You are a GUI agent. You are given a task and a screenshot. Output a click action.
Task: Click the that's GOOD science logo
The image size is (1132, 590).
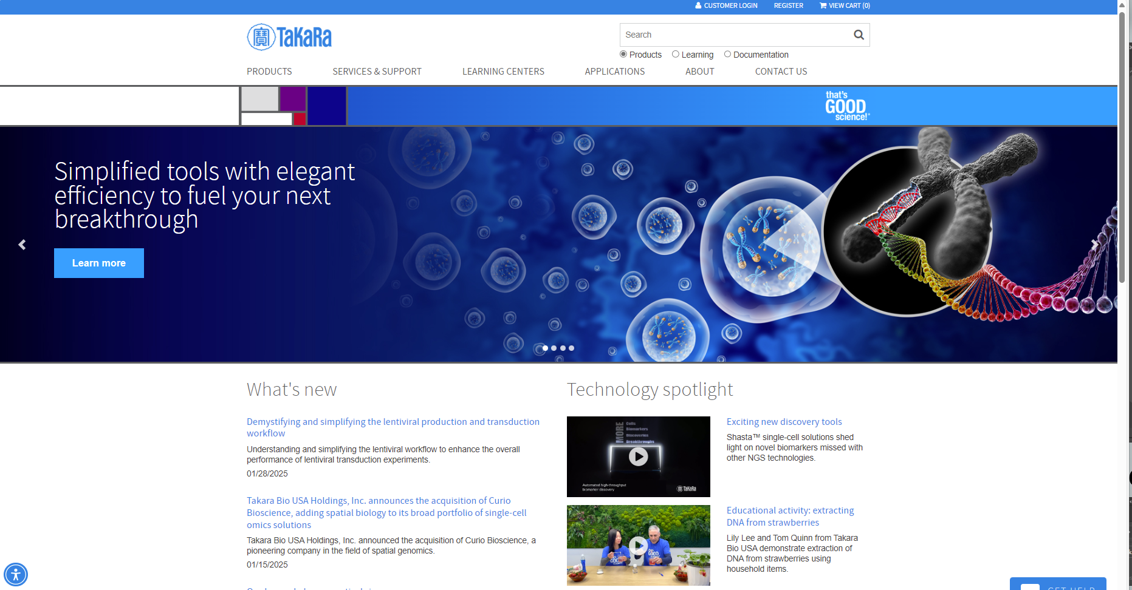847,106
